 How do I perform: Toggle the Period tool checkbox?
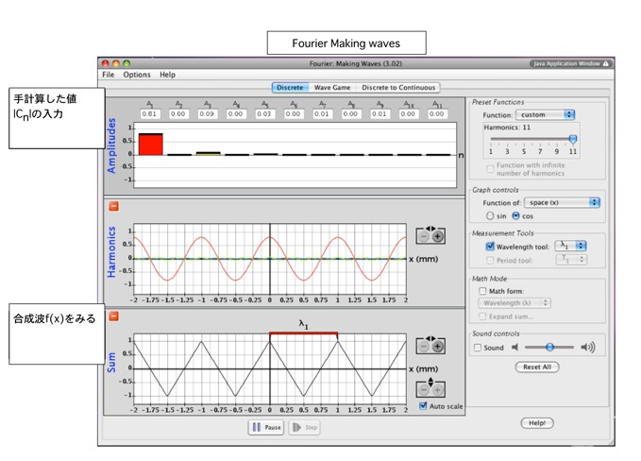point(490,260)
